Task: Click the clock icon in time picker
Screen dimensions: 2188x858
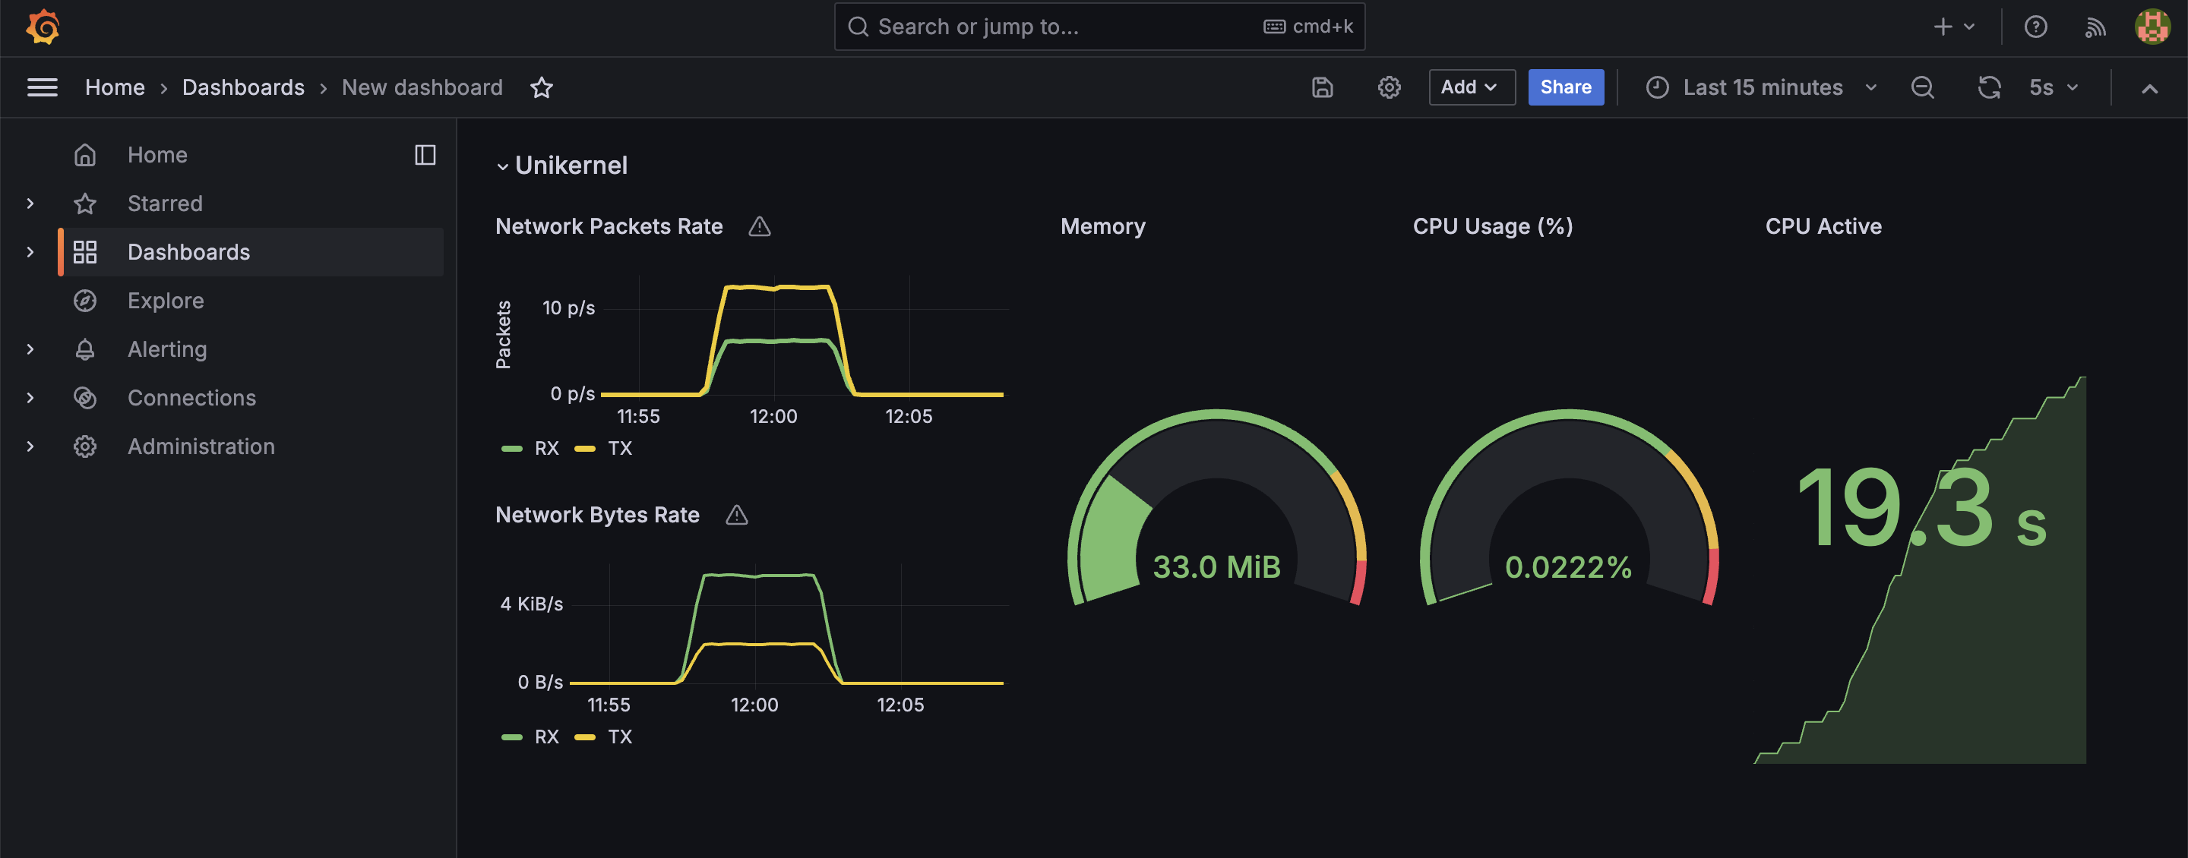Action: [1657, 87]
